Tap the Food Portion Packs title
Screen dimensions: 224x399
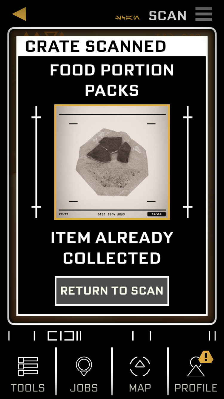click(x=112, y=80)
